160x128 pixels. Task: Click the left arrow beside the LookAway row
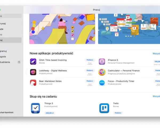click(x=26, y=72)
